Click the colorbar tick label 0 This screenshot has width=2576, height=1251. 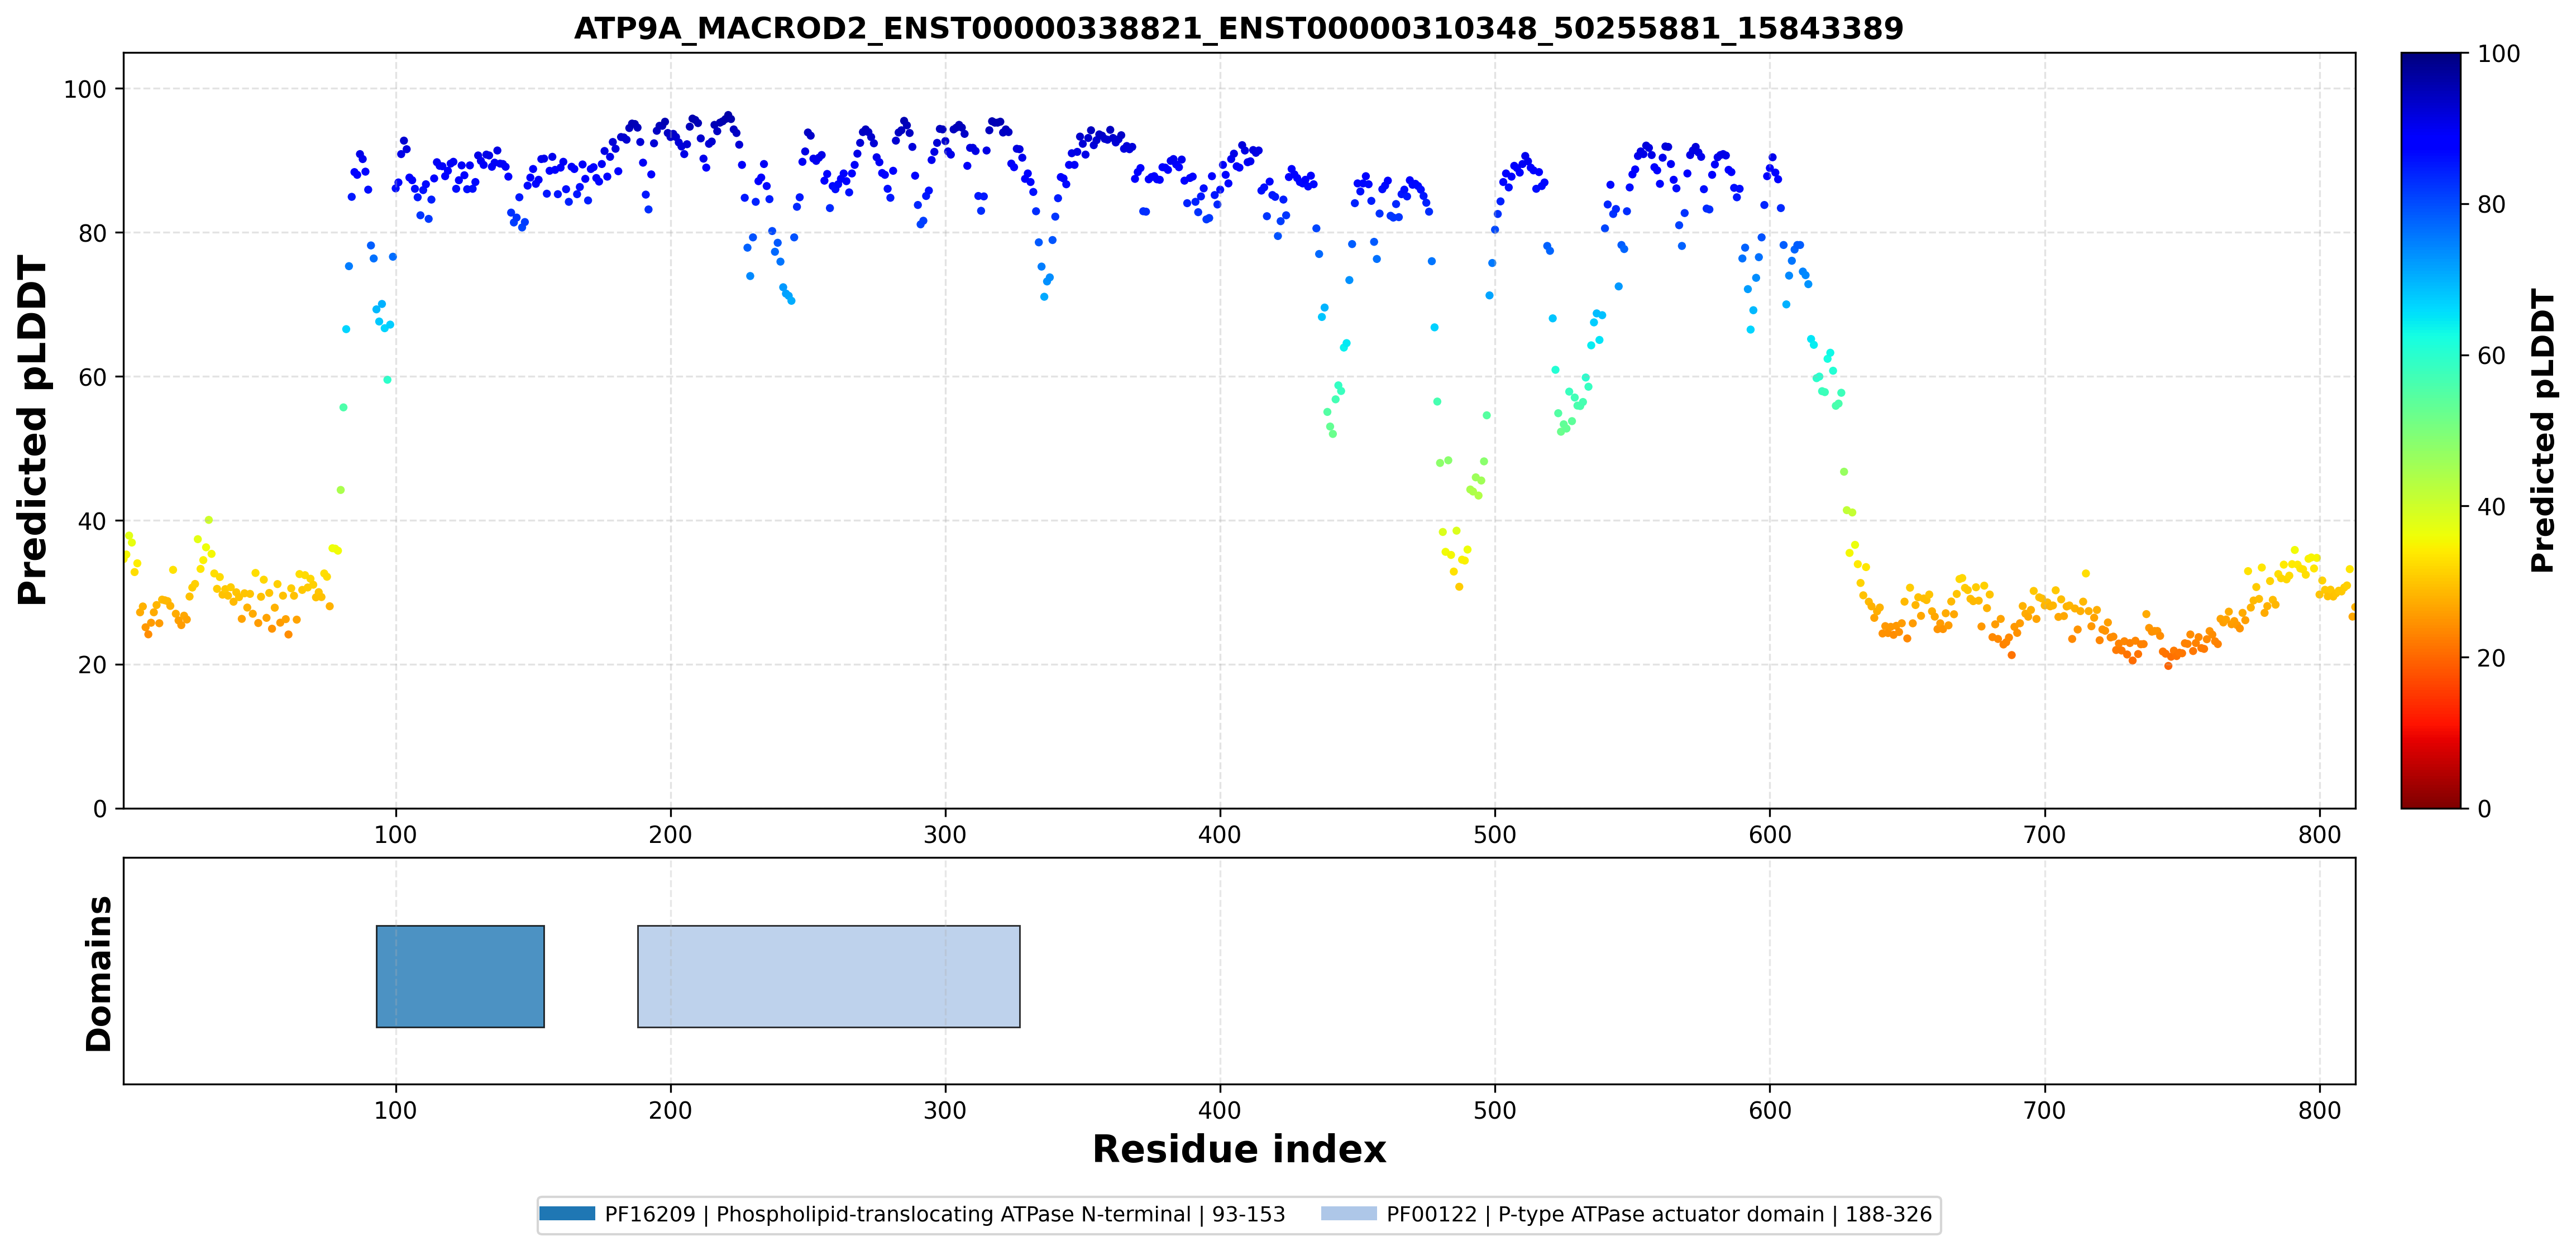point(2484,809)
